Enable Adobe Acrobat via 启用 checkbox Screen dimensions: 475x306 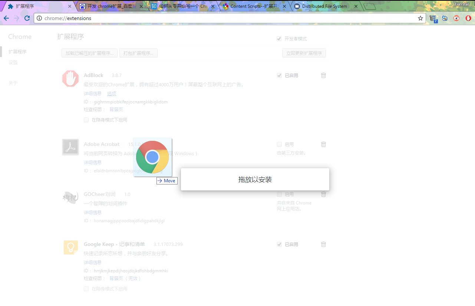point(279,144)
